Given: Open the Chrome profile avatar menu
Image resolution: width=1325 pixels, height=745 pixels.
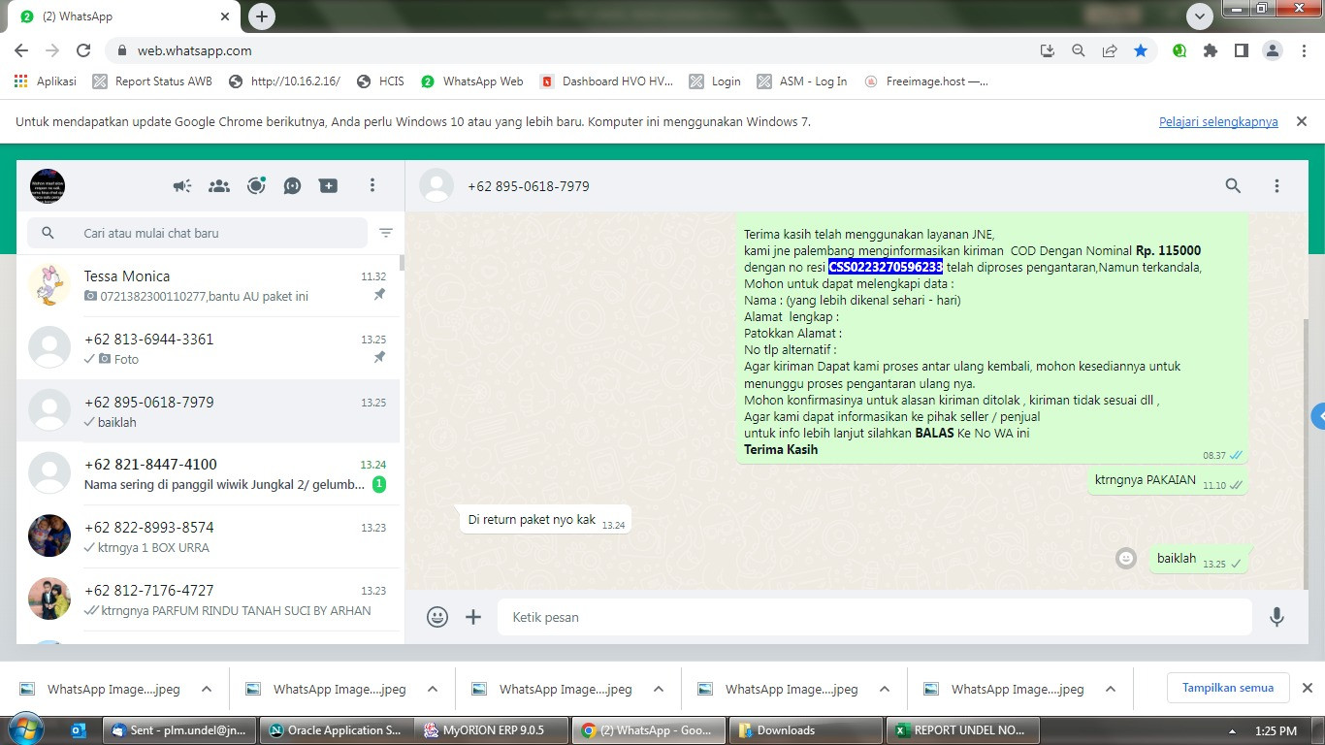Looking at the screenshot, I should pyautogui.click(x=1273, y=50).
